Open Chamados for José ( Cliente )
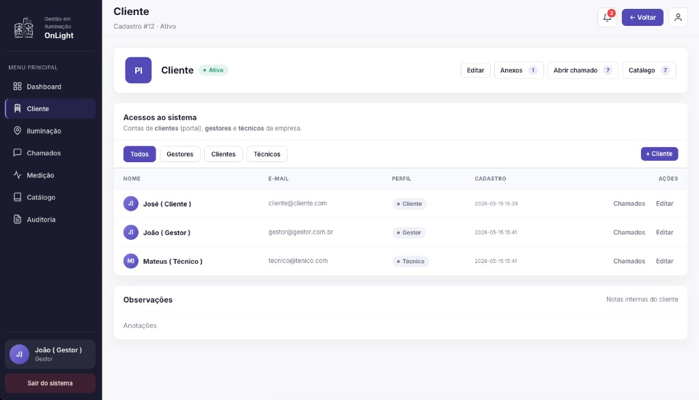699x400 pixels. (x=629, y=203)
